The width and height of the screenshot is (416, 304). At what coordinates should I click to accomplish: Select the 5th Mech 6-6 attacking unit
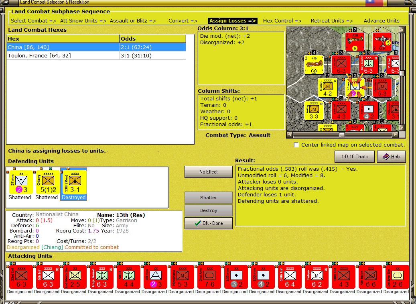tap(371, 277)
